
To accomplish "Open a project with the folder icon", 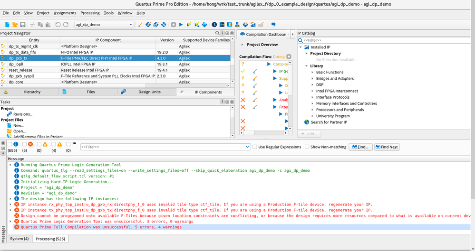I will coord(15,25).
